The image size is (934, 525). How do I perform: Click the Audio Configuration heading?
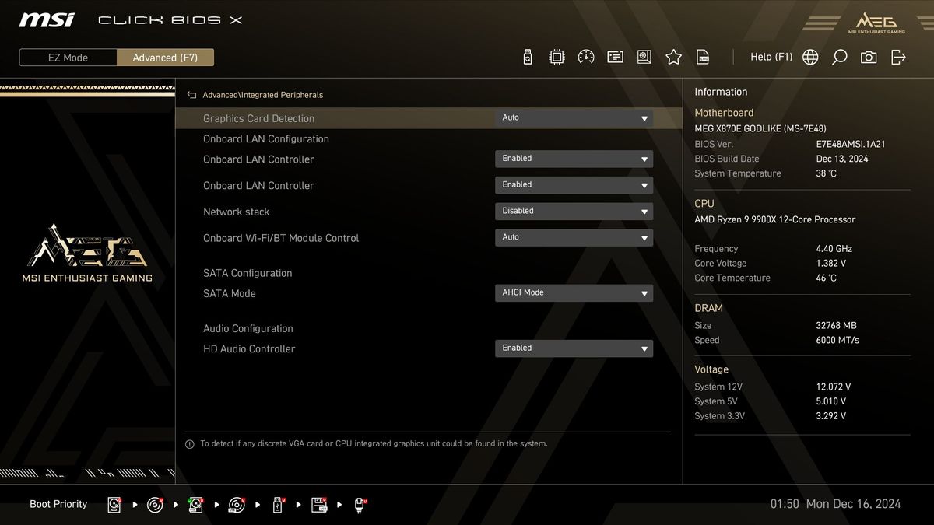(x=248, y=328)
